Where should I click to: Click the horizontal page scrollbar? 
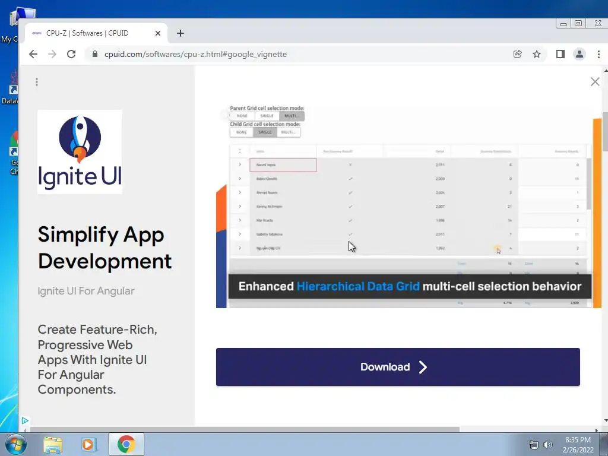(245, 430)
